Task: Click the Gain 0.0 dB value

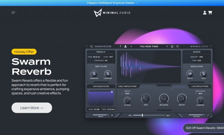Action: (x=97, y=109)
